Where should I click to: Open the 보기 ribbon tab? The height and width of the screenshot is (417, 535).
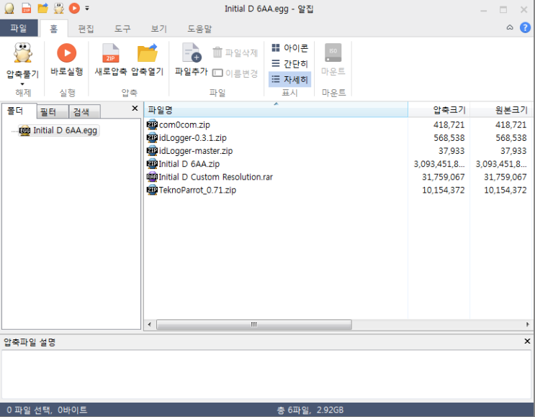(158, 29)
